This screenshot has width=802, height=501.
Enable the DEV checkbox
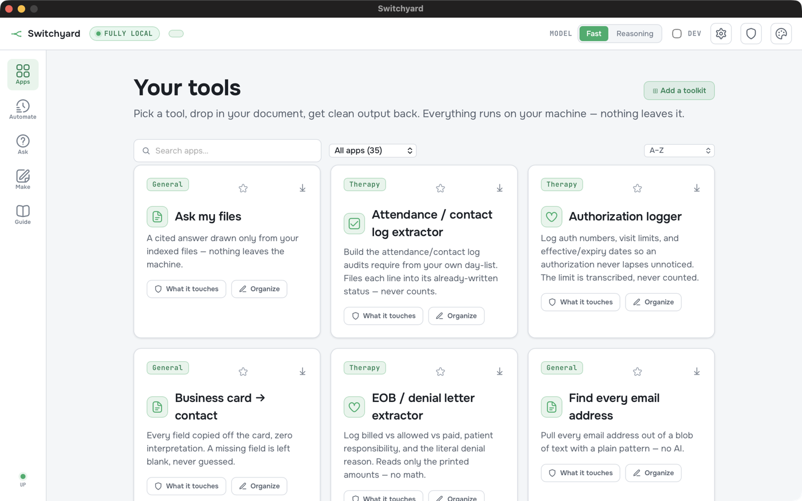677,34
